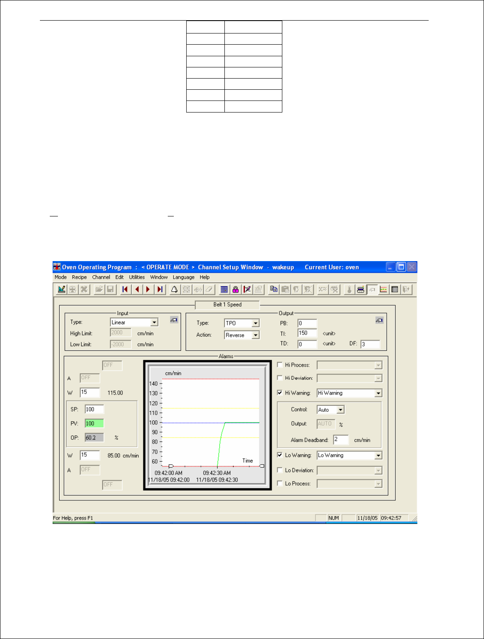The width and height of the screenshot is (484, 639).
Task: Go to next channel red right arrow
Action: (148, 289)
